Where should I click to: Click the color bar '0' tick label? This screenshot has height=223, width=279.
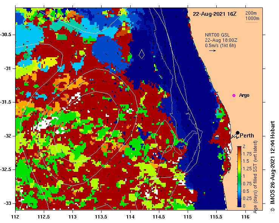(x=244, y=206)
